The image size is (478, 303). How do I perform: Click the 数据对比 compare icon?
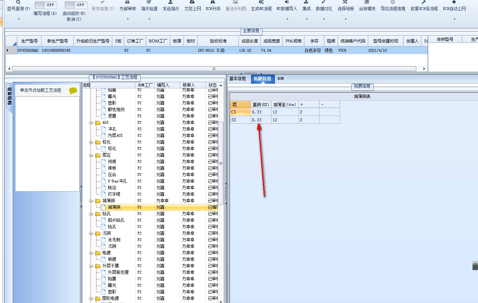(x=324, y=2)
